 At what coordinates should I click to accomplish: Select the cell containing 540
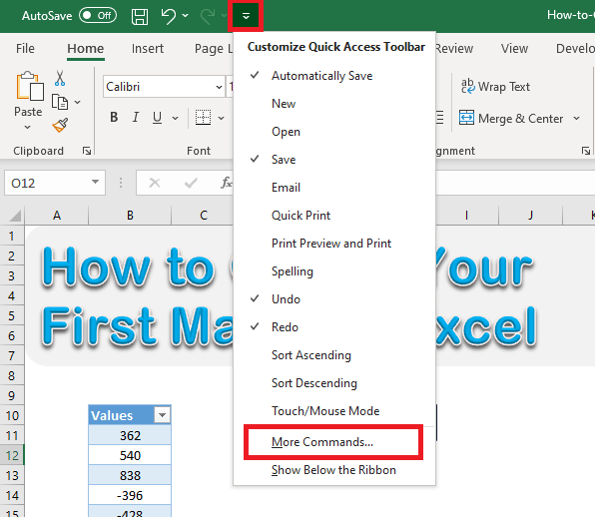point(130,455)
